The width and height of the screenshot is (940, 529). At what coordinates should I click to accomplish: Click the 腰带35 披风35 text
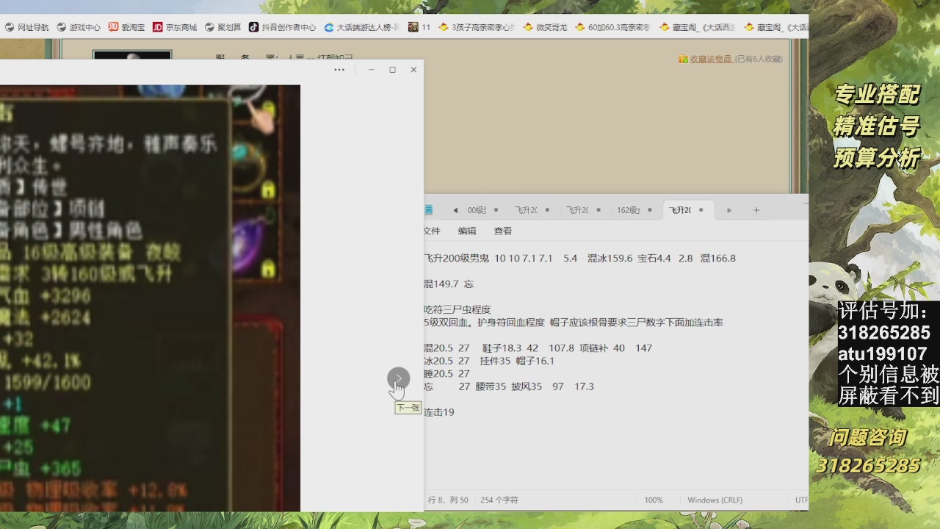point(509,386)
